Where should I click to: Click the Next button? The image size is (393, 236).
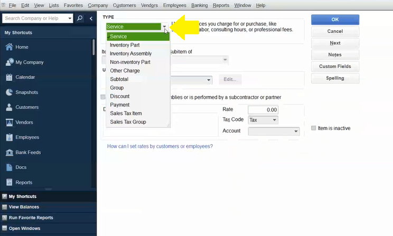point(335,43)
